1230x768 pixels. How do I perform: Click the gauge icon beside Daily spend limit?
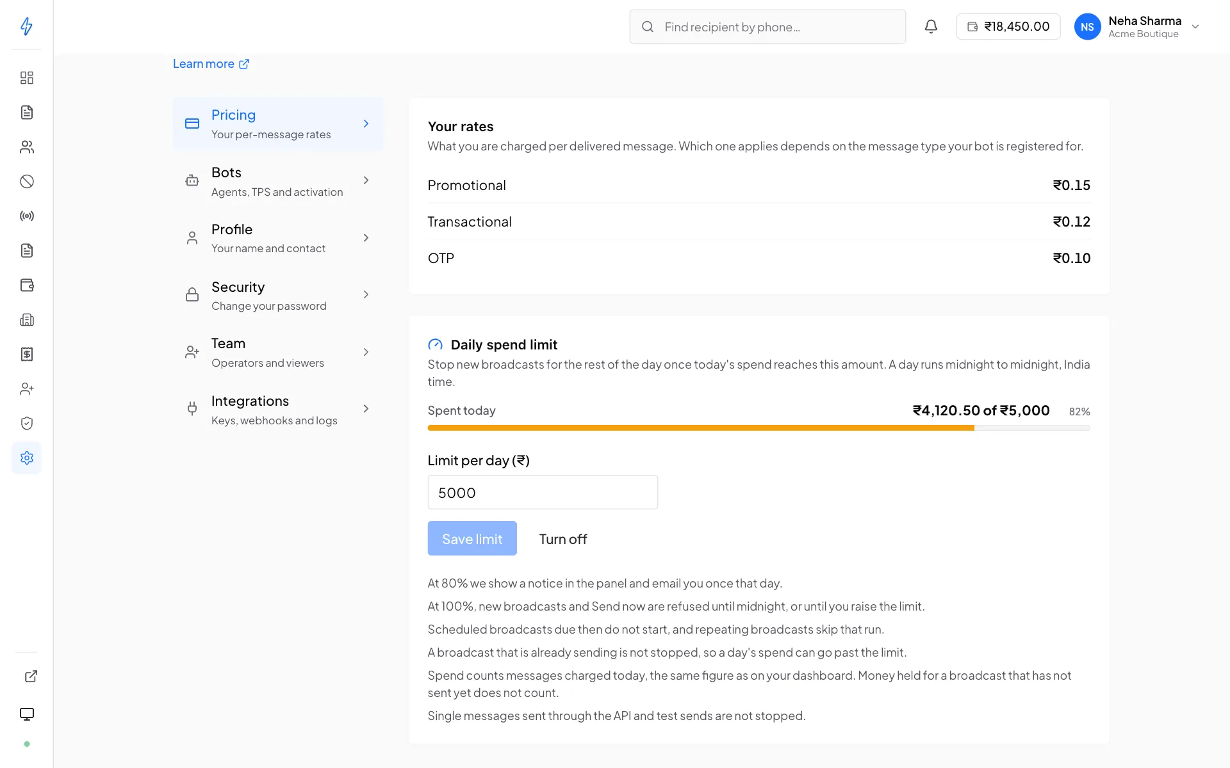pyautogui.click(x=435, y=345)
